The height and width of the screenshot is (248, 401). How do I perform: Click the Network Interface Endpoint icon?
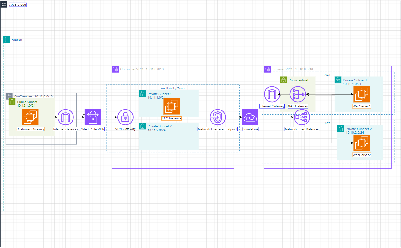[x=218, y=117]
